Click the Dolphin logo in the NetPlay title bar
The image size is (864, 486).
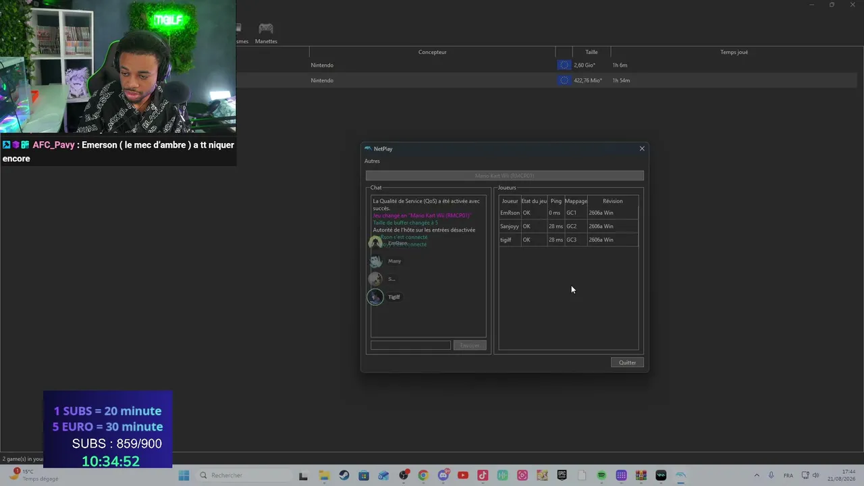click(x=368, y=148)
